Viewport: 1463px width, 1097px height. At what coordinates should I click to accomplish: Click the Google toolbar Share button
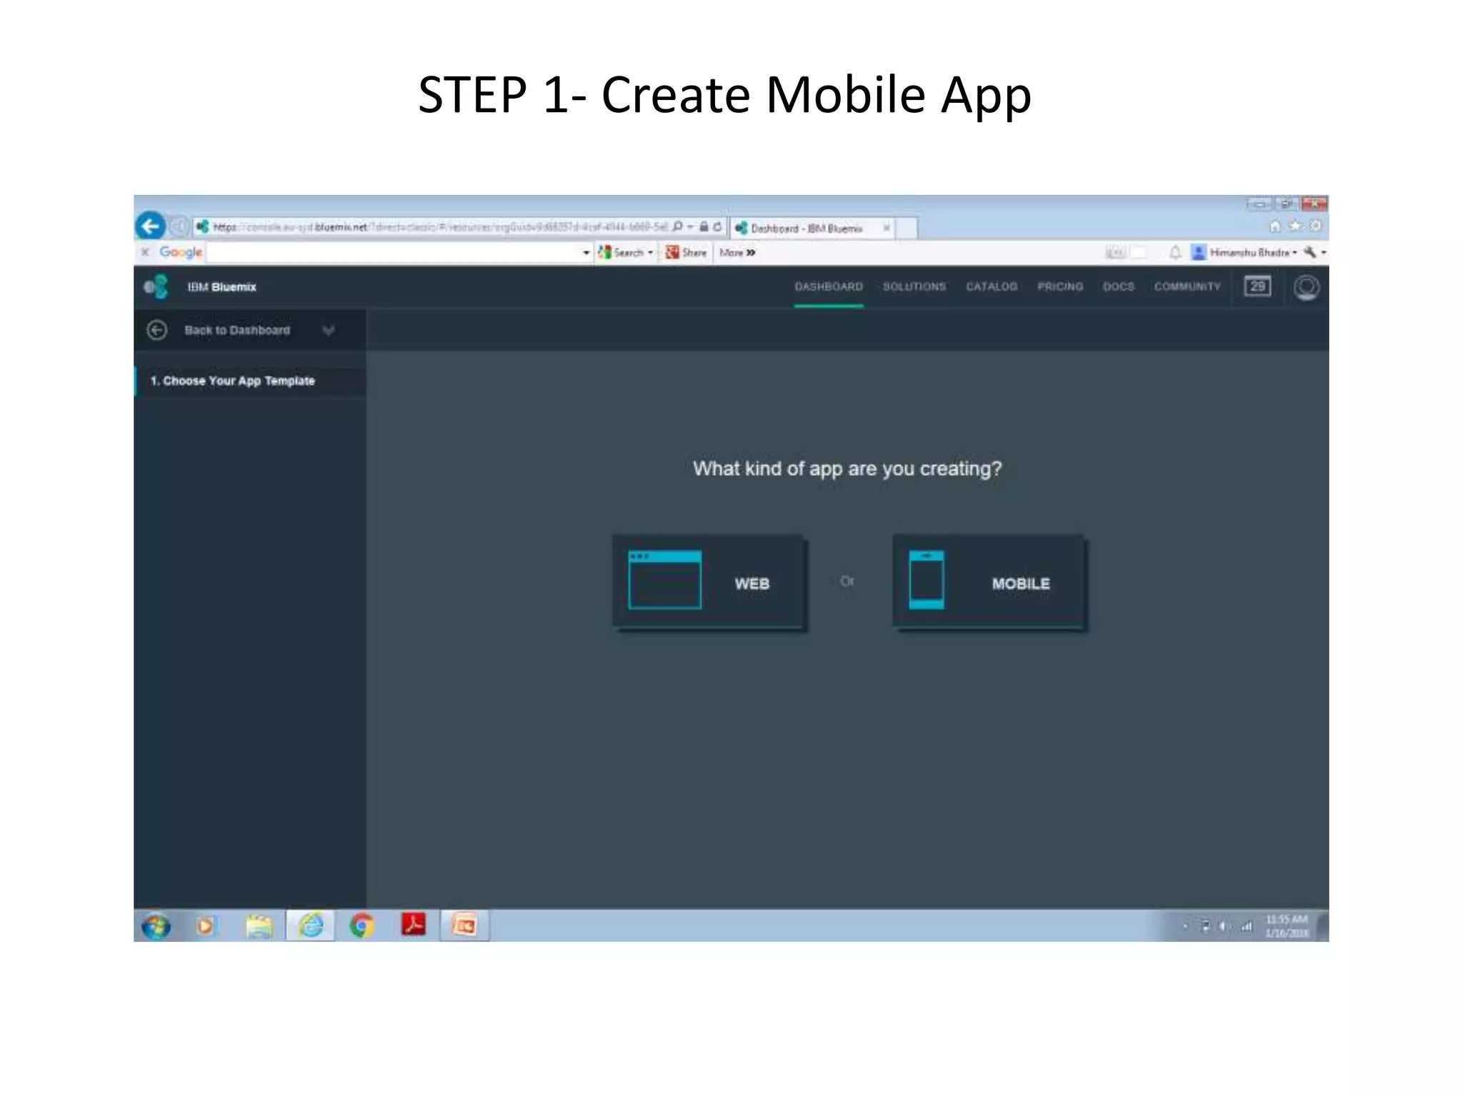(686, 253)
